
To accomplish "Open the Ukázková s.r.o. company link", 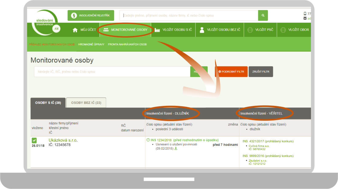I will [x=63, y=140].
